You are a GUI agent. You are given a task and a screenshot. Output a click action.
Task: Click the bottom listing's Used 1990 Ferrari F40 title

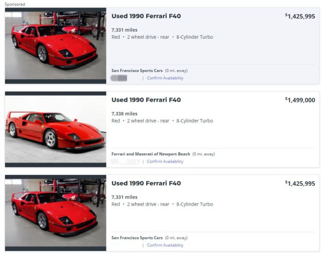point(146,183)
